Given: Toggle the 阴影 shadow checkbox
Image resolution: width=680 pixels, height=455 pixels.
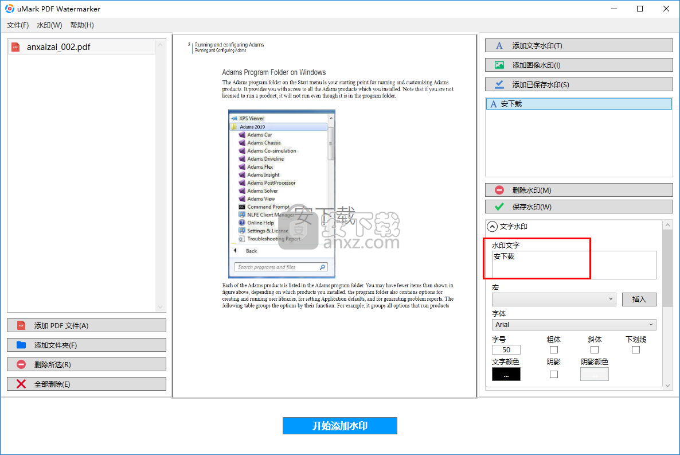Looking at the screenshot, I should coord(553,374).
